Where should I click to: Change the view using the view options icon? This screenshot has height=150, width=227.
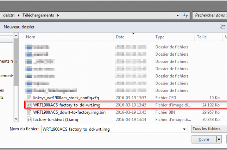pyautogui.click(x=223, y=27)
